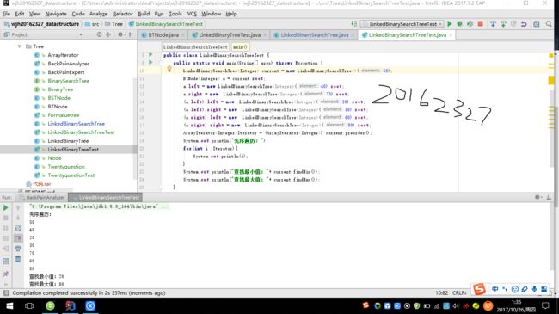This screenshot has width=559, height=314.
Task: Click run gutter arrow beside class declaration
Action: [x=150, y=54]
